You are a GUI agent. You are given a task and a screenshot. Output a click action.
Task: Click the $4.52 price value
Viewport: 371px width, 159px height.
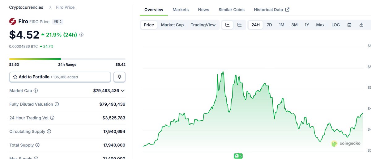point(24,35)
